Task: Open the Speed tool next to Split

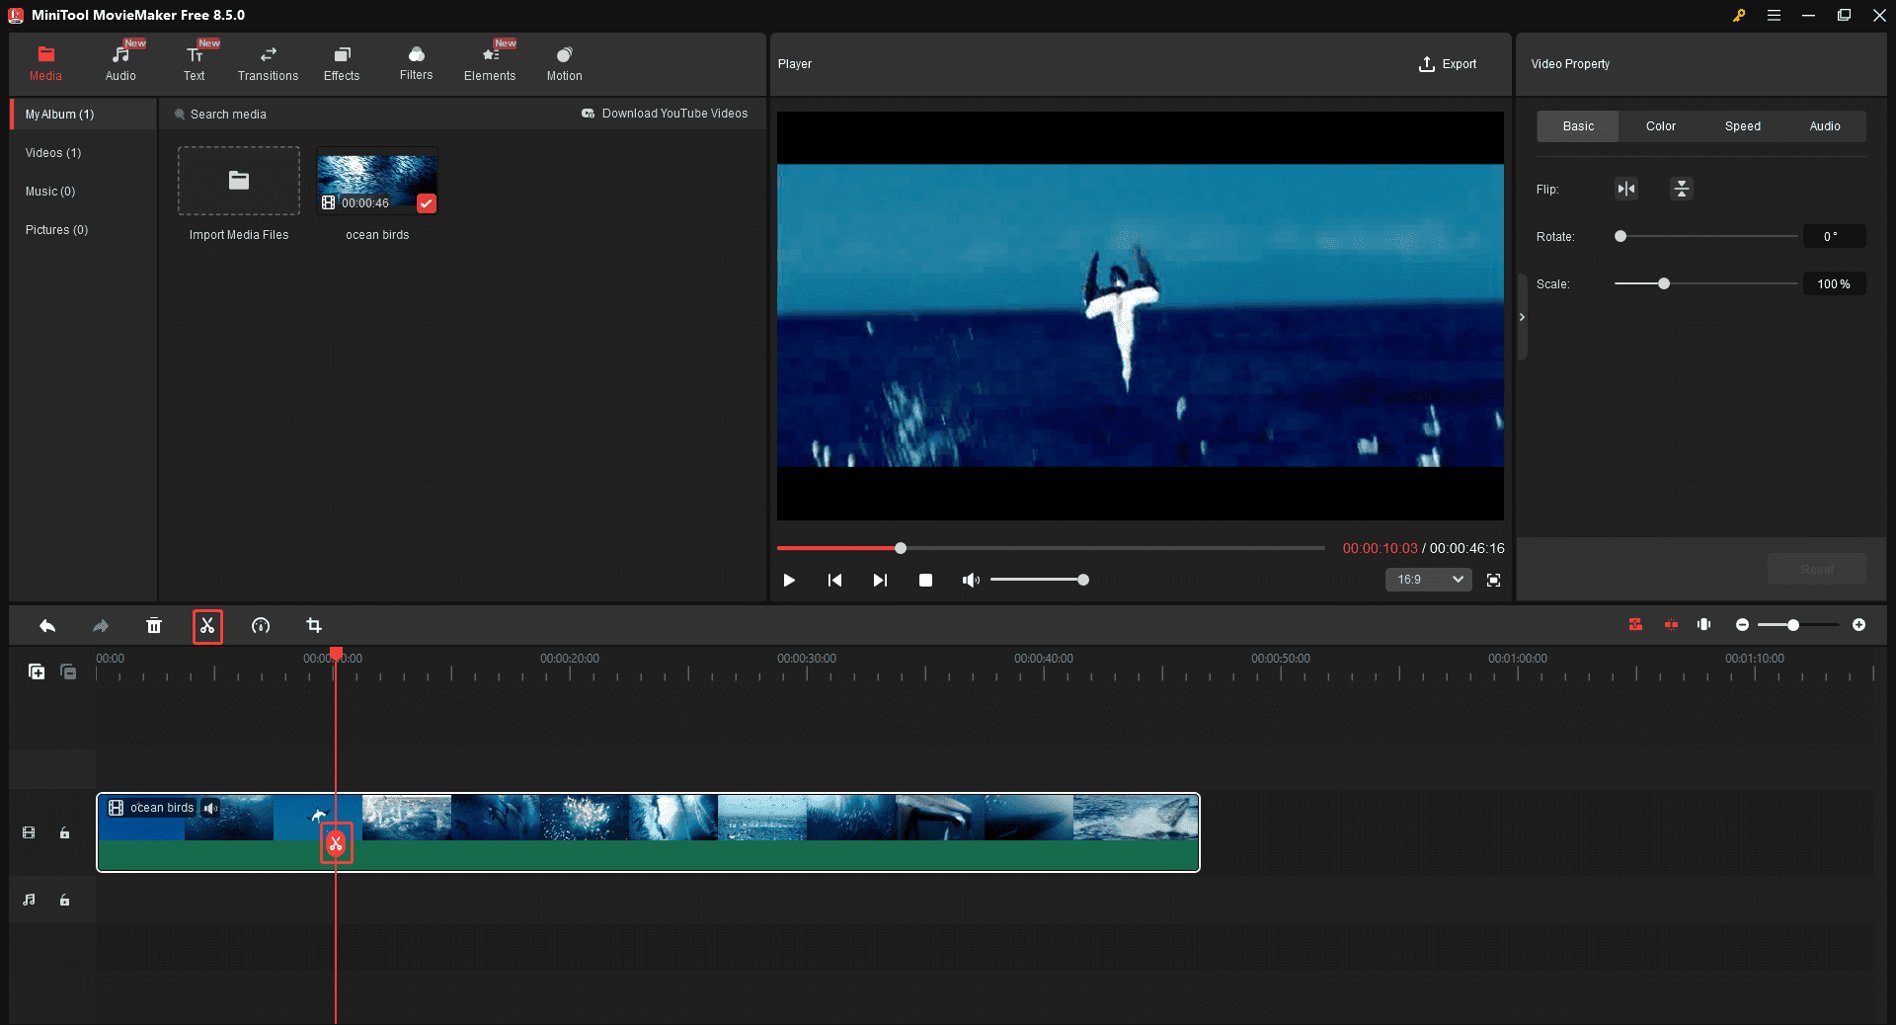Action: [260, 626]
